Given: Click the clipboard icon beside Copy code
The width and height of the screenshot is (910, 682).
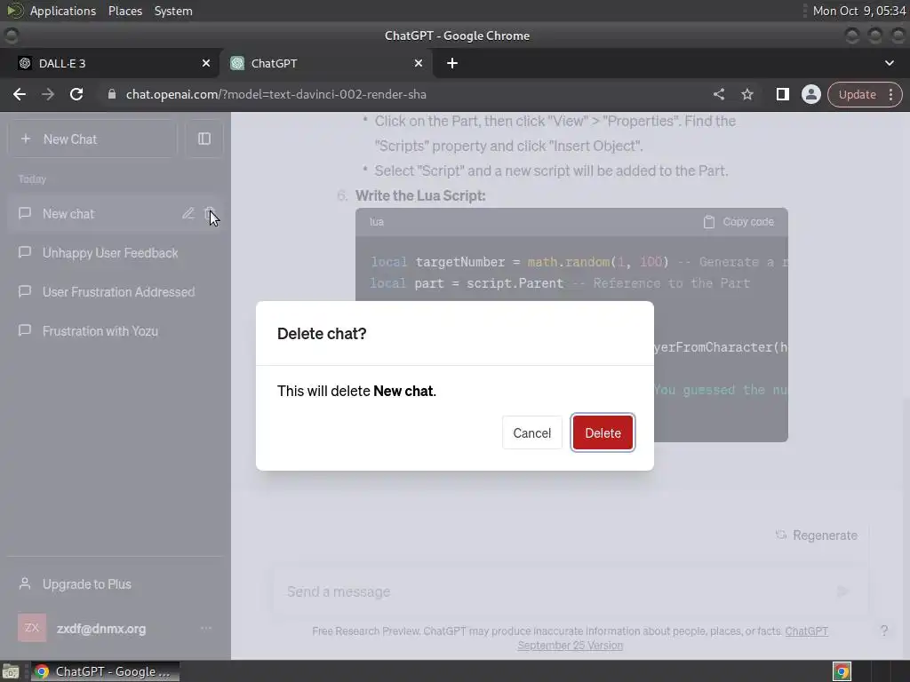Looking at the screenshot, I should pyautogui.click(x=708, y=221).
